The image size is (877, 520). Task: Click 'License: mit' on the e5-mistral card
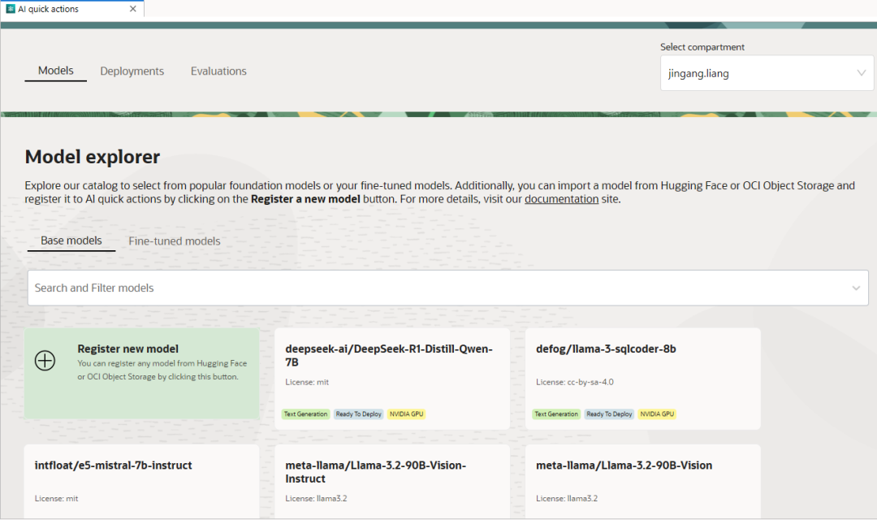pyautogui.click(x=57, y=499)
